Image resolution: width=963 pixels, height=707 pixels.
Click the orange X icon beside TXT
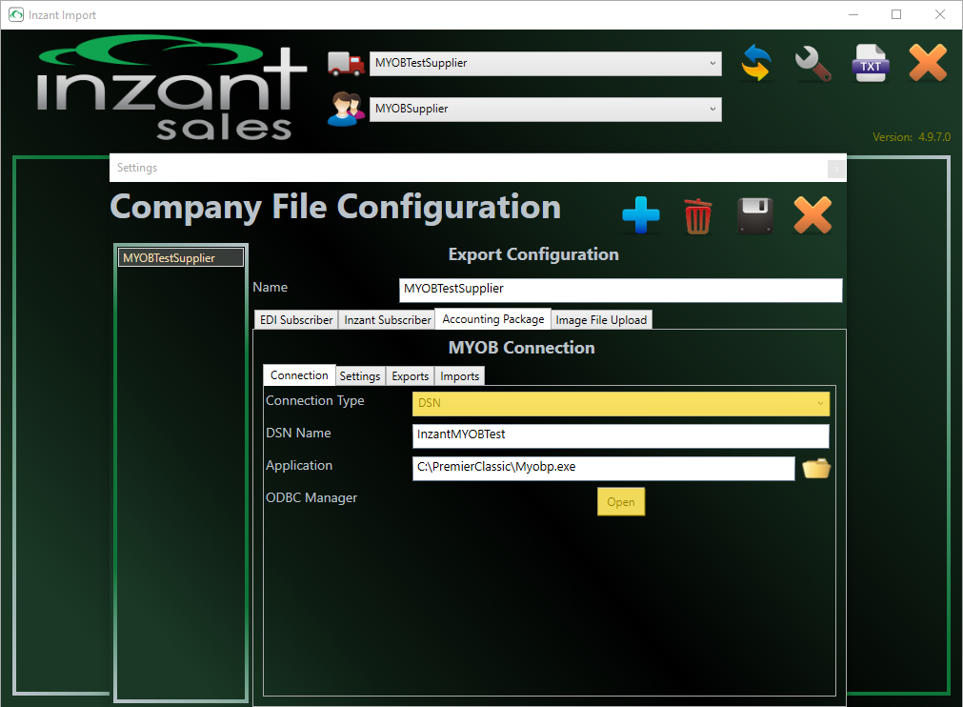click(x=928, y=63)
